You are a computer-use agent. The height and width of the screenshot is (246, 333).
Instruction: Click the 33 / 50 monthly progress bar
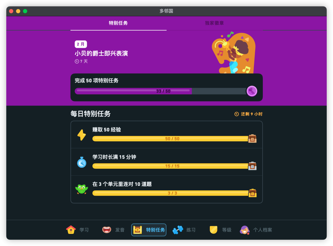[161, 91]
